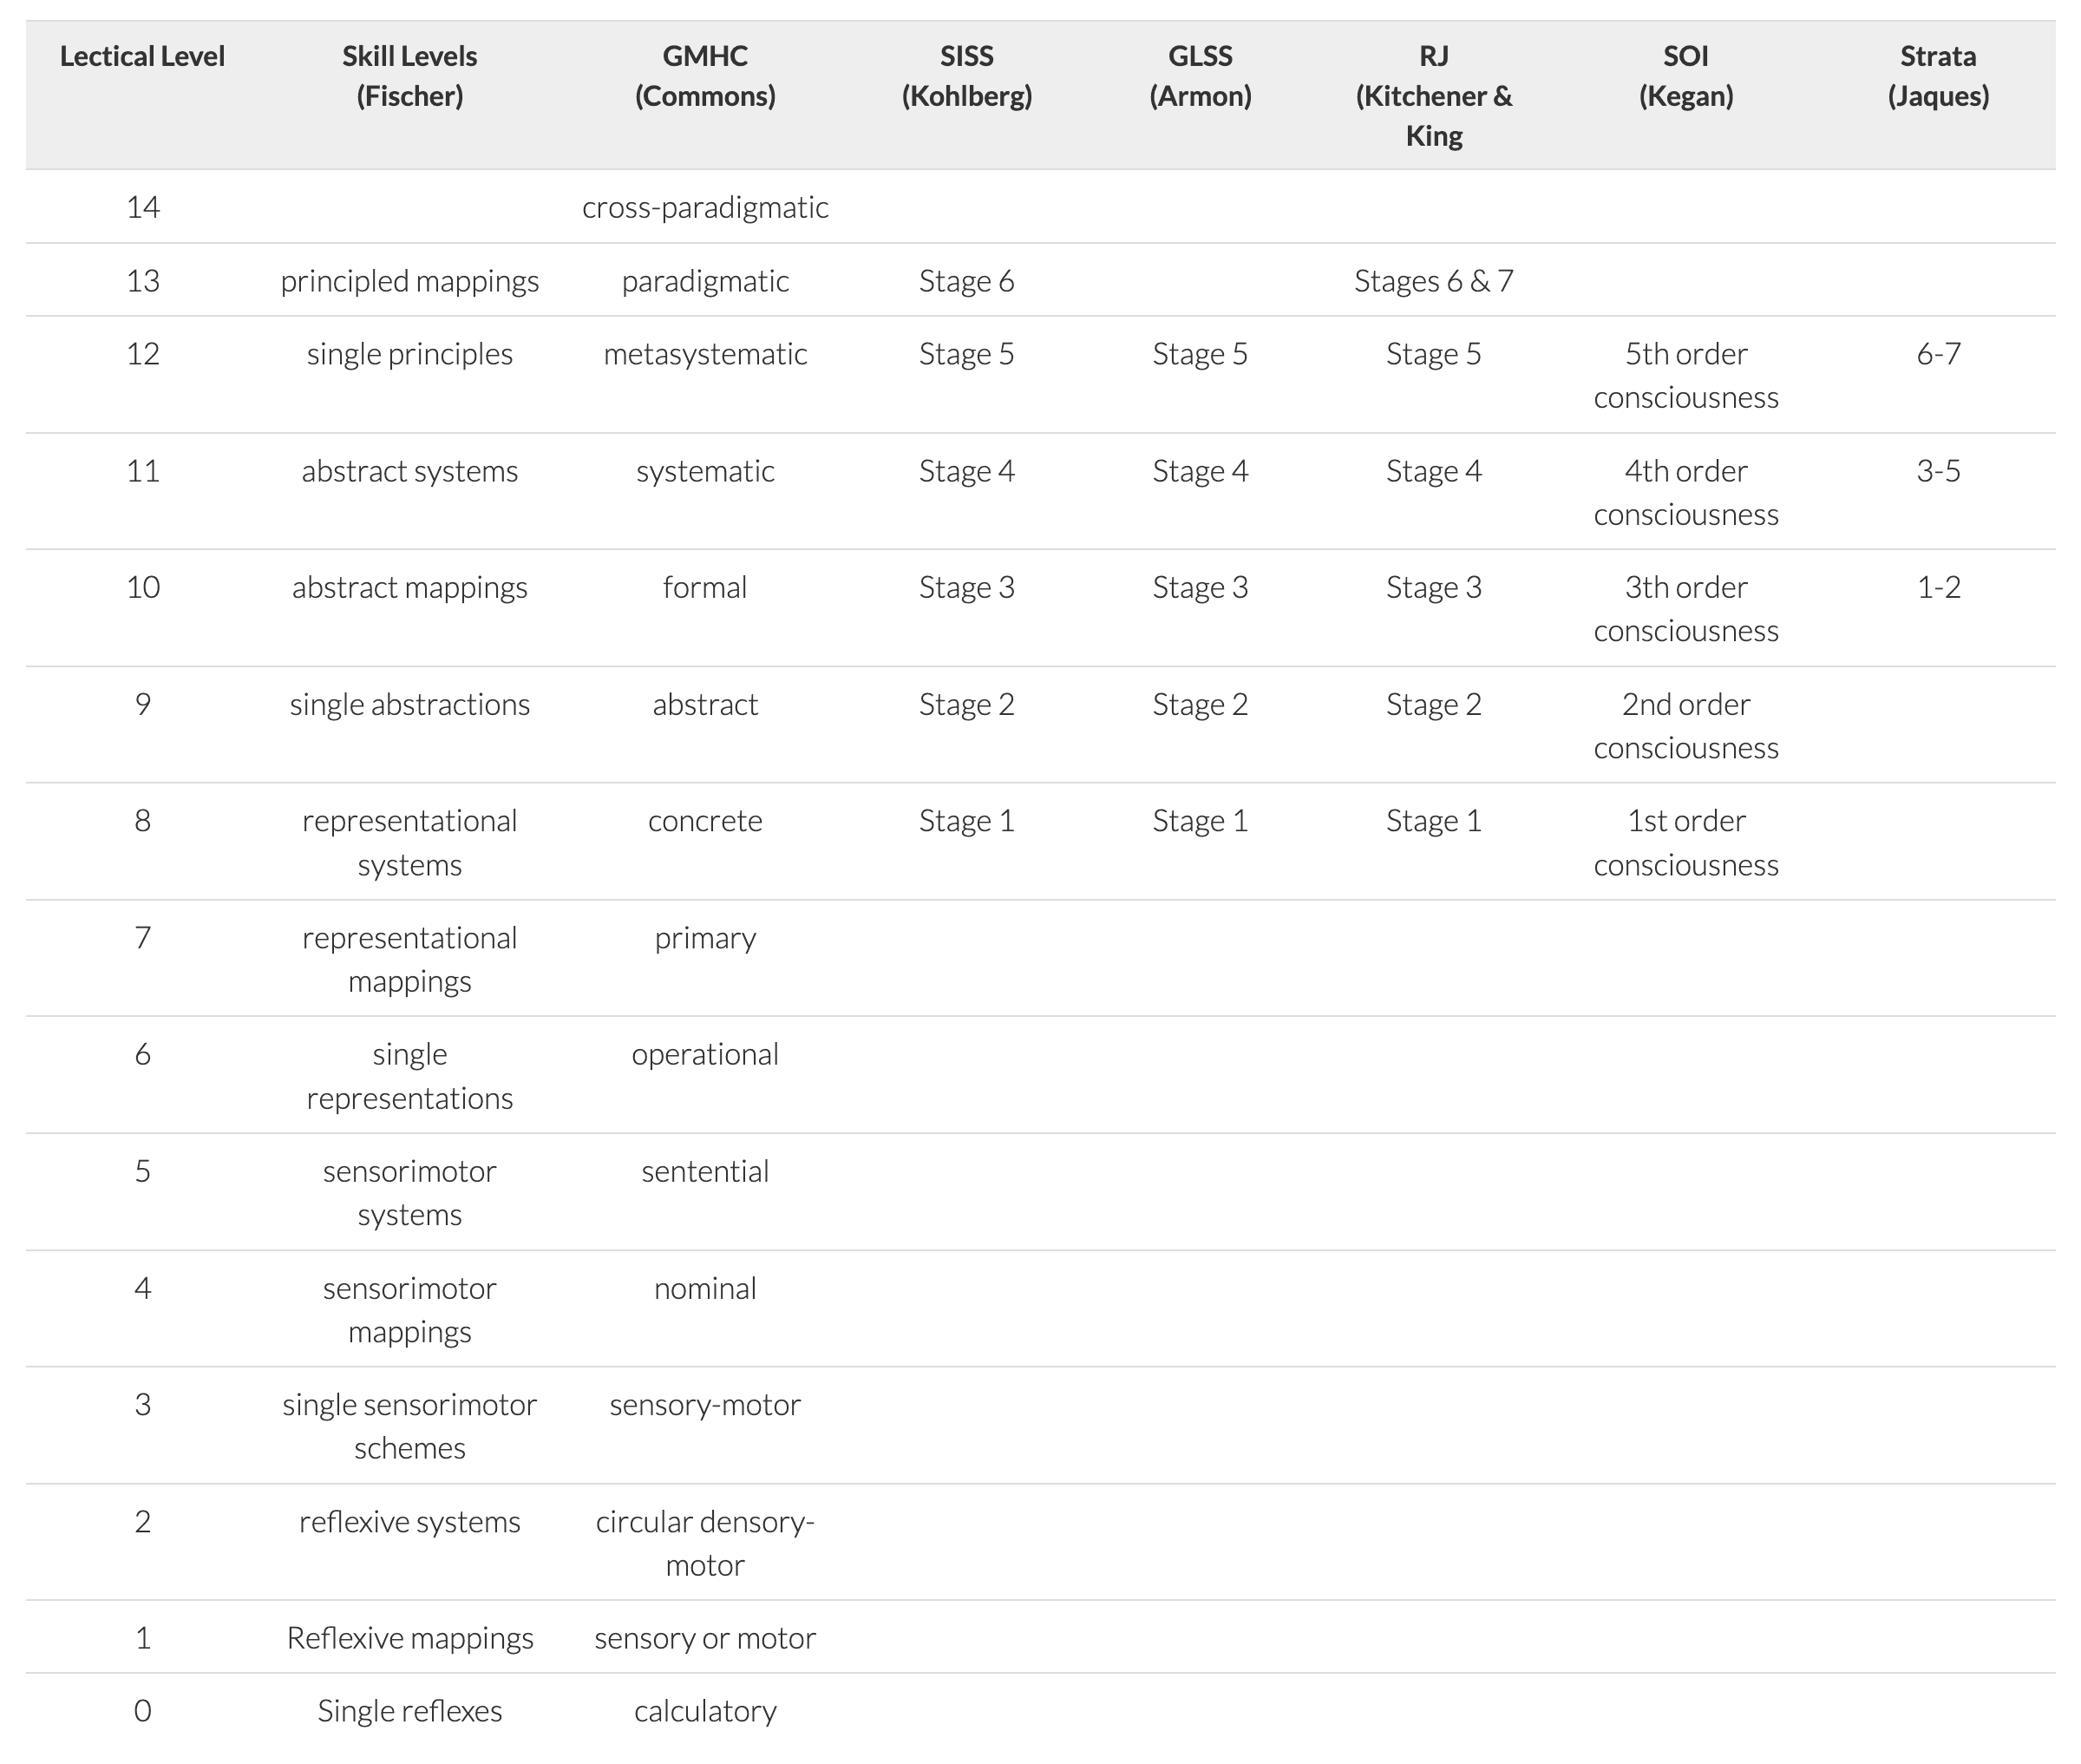Image resolution: width=2081 pixels, height=1764 pixels.
Task: Click the cross-paradigmatic cell
Action: [x=704, y=207]
